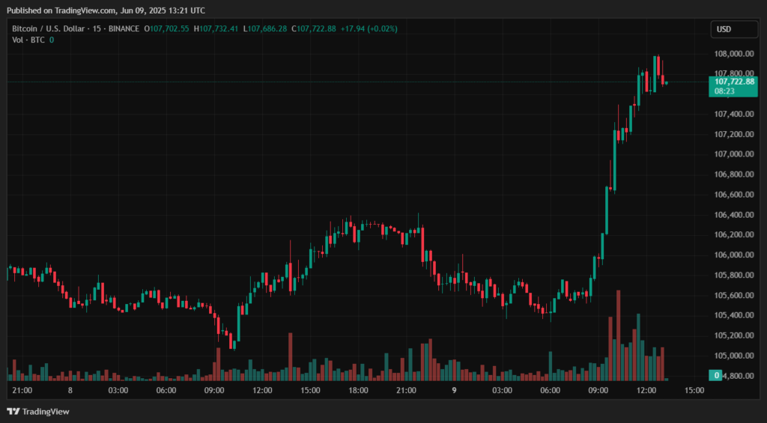Select the date label 8 on time axis
The width and height of the screenshot is (767, 423).
(70, 390)
